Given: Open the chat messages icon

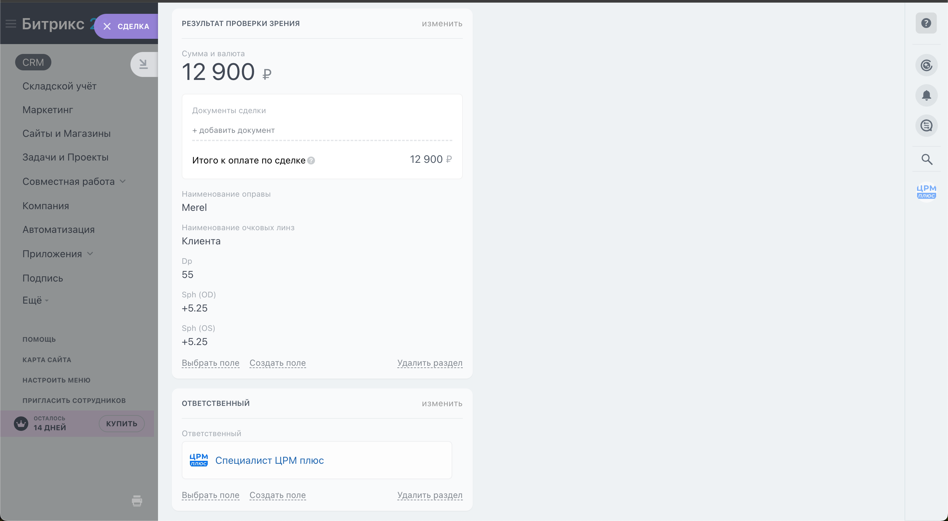Looking at the screenshot, I should (x=926, y=126).
